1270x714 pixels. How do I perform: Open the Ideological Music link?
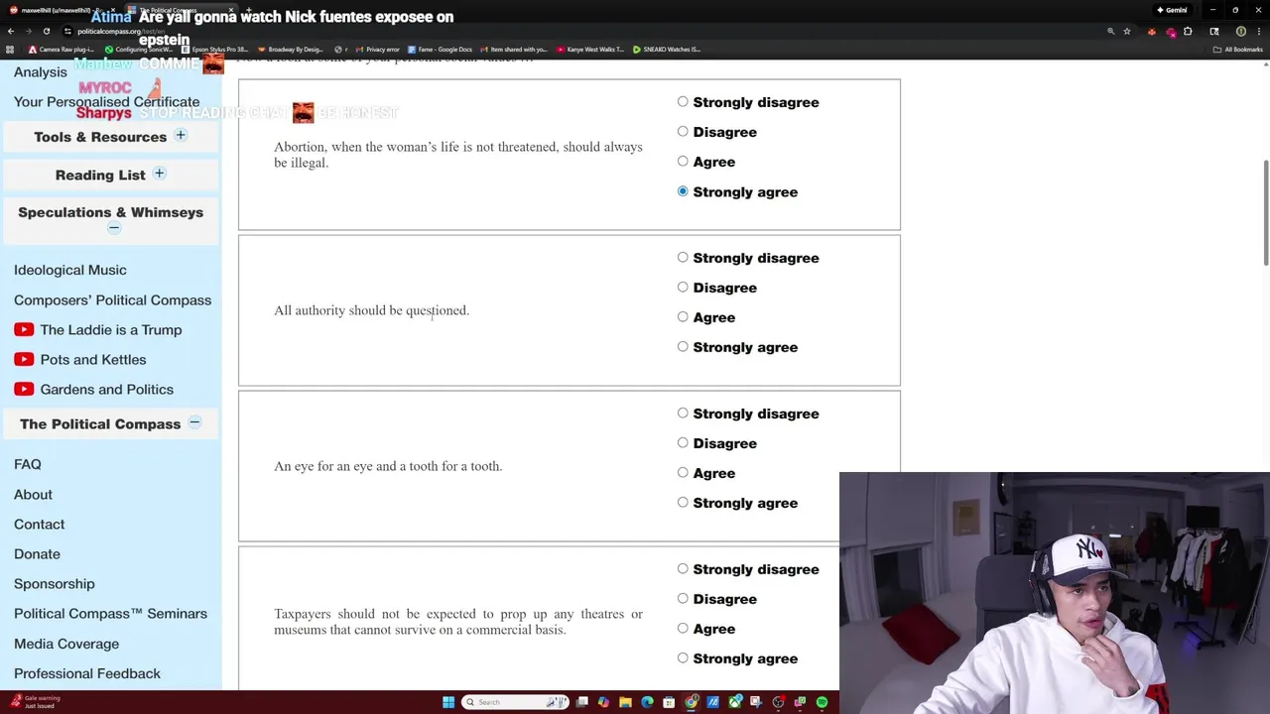coord(70,270)
